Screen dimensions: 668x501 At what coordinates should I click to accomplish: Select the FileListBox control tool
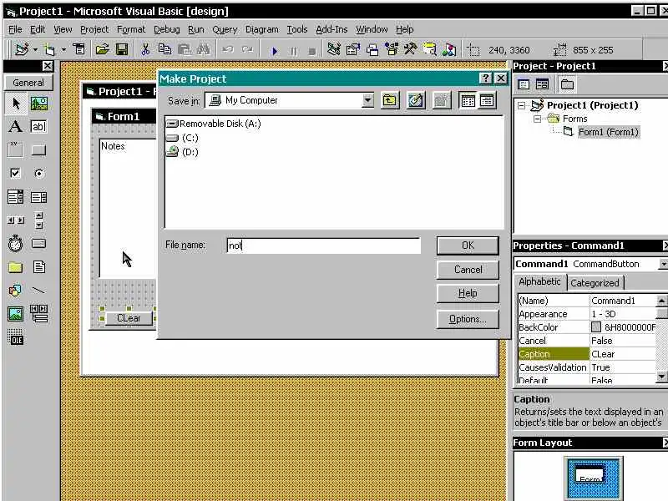[x=38, y=267]
